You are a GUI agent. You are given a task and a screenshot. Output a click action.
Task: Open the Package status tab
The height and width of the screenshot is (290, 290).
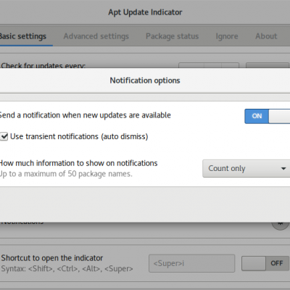[173, 36]
